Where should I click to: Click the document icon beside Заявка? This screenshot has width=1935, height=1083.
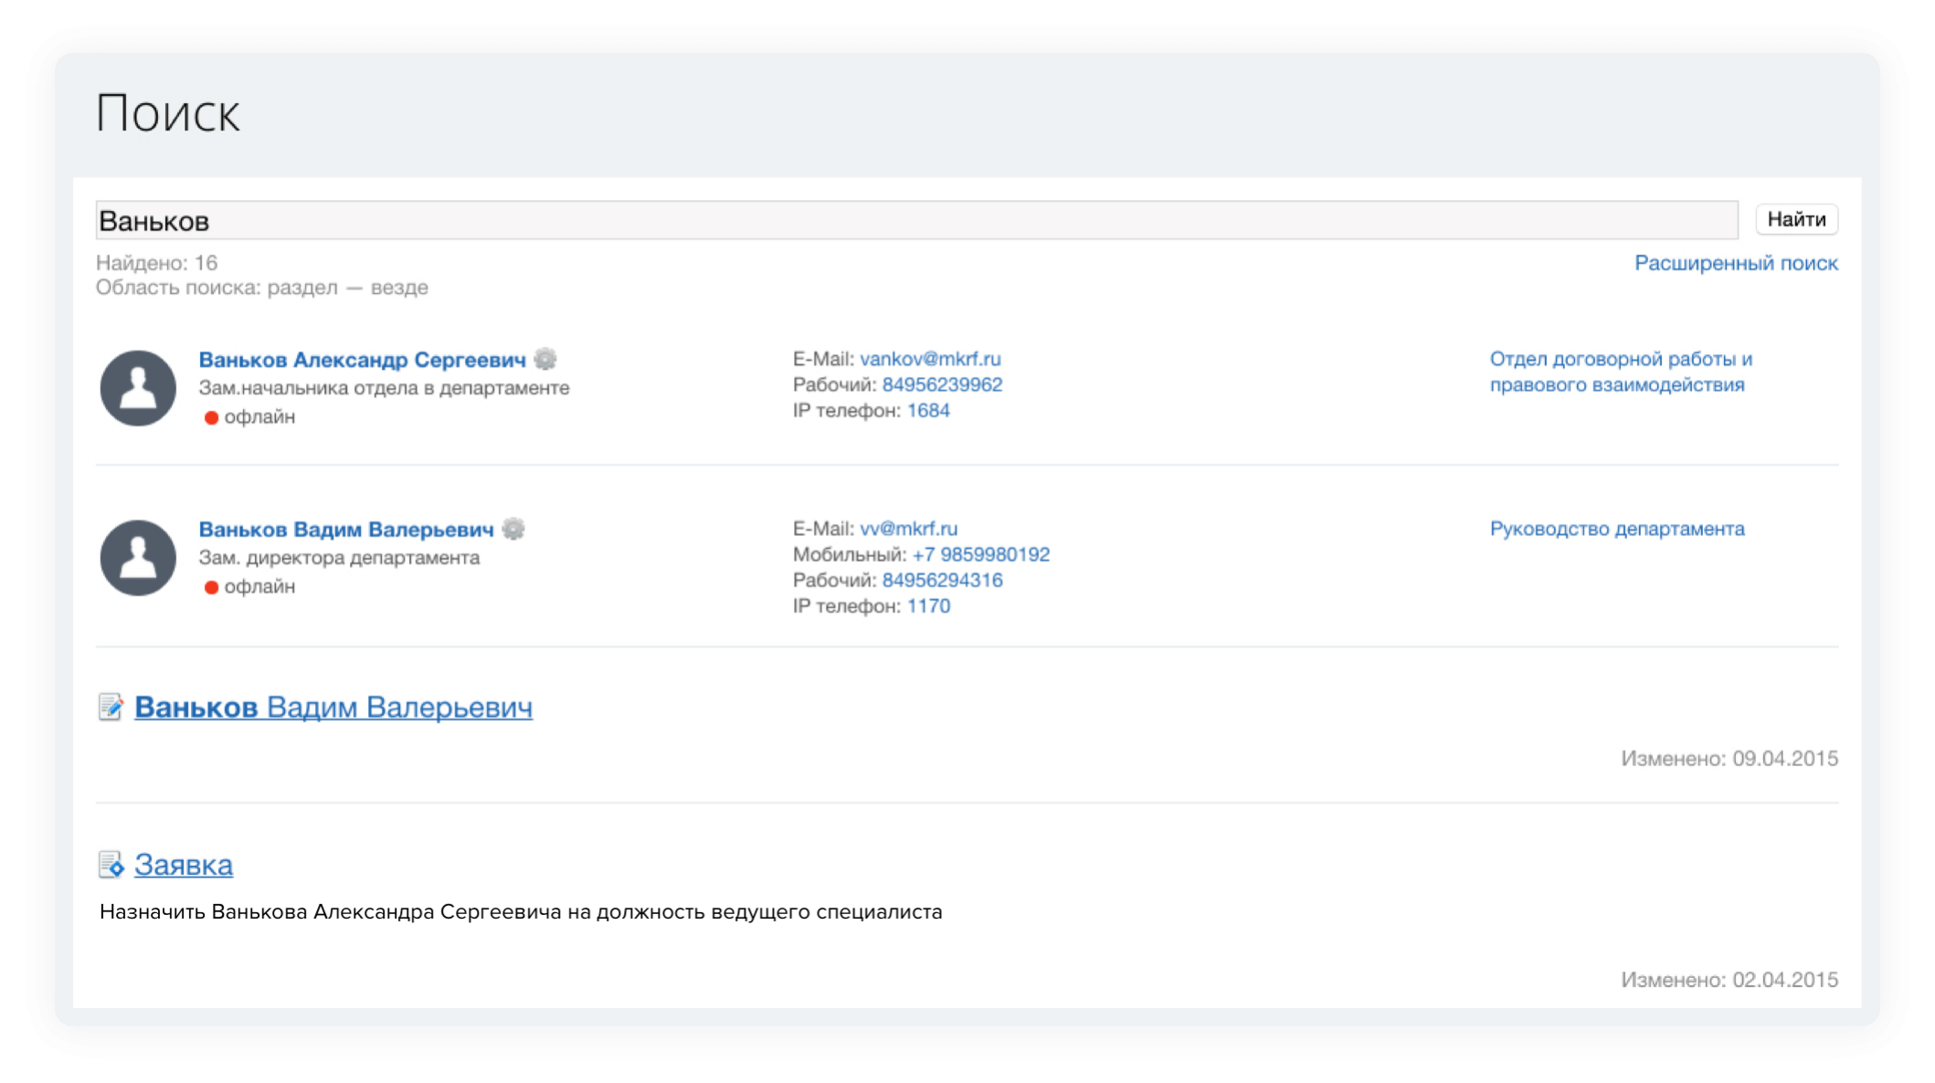tap(111, 864)
